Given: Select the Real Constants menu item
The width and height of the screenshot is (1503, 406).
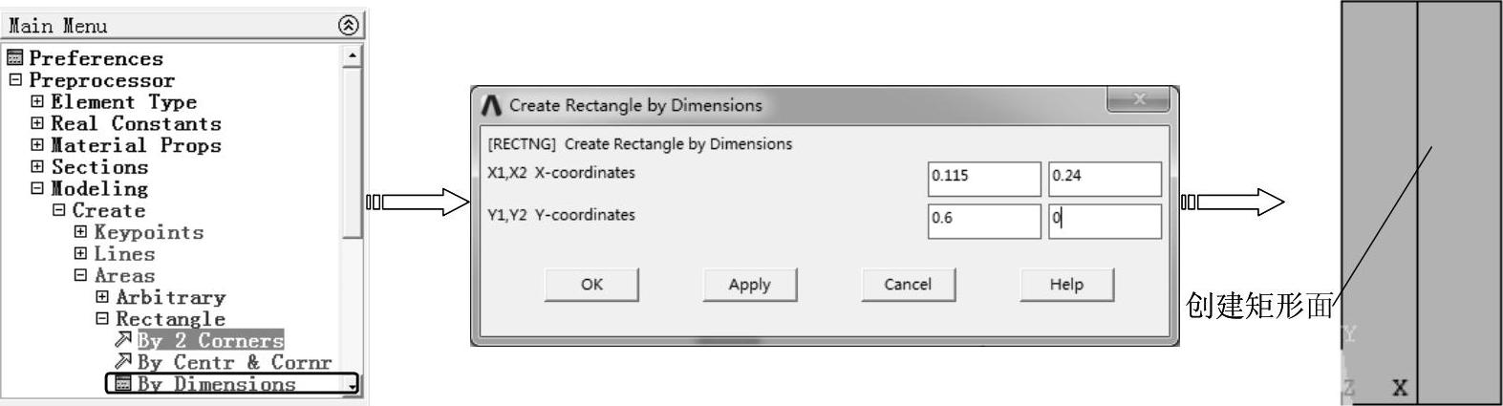Looking at the screenshot, I should (x=136, y=123).
